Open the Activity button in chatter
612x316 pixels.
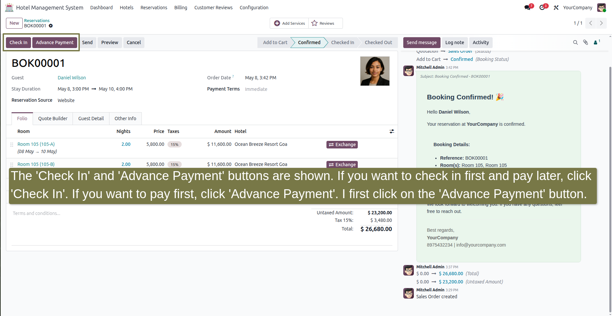[481, 42]
